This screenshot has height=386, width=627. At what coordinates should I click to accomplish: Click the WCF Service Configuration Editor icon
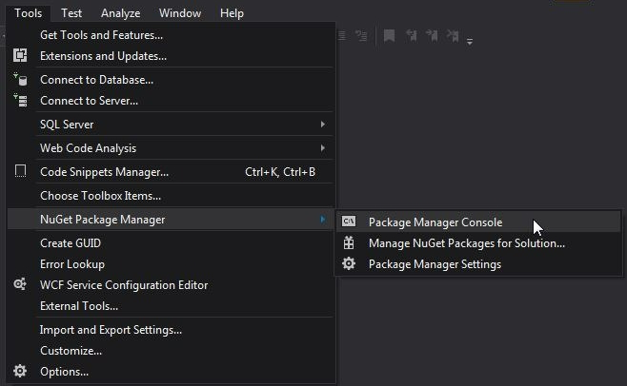20,284
